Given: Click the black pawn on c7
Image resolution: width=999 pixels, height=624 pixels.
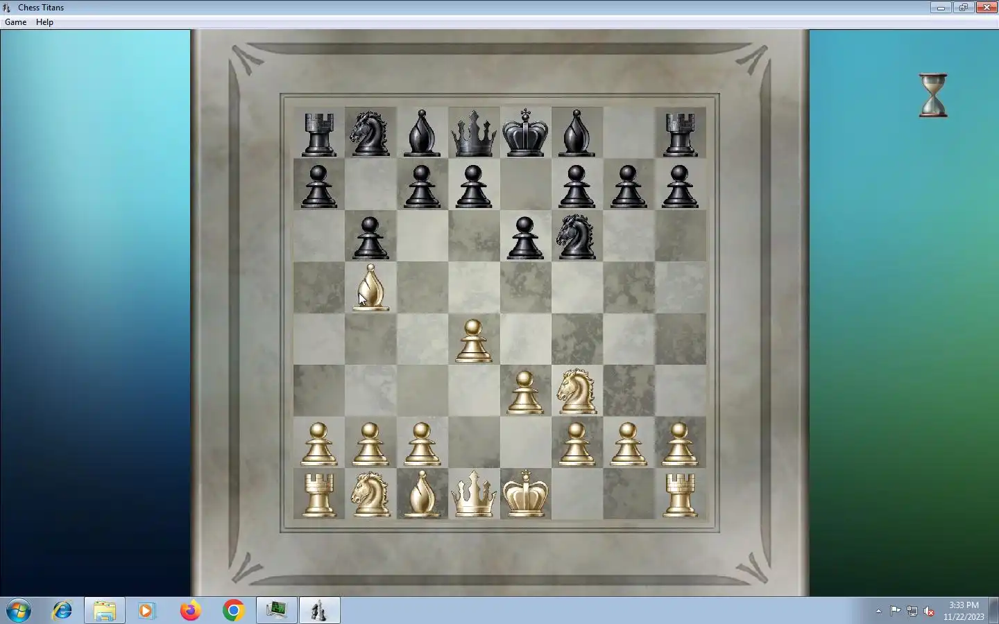Looking at the screenshot, I should [422, 187].
